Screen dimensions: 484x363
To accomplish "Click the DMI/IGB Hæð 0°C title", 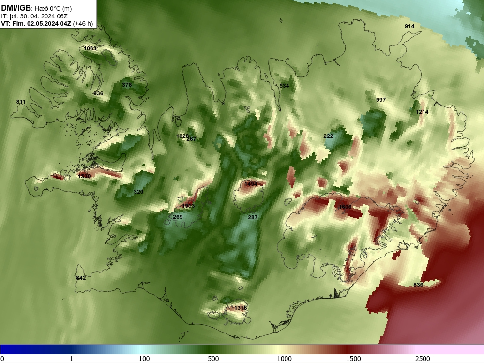I will click(36, 8).
